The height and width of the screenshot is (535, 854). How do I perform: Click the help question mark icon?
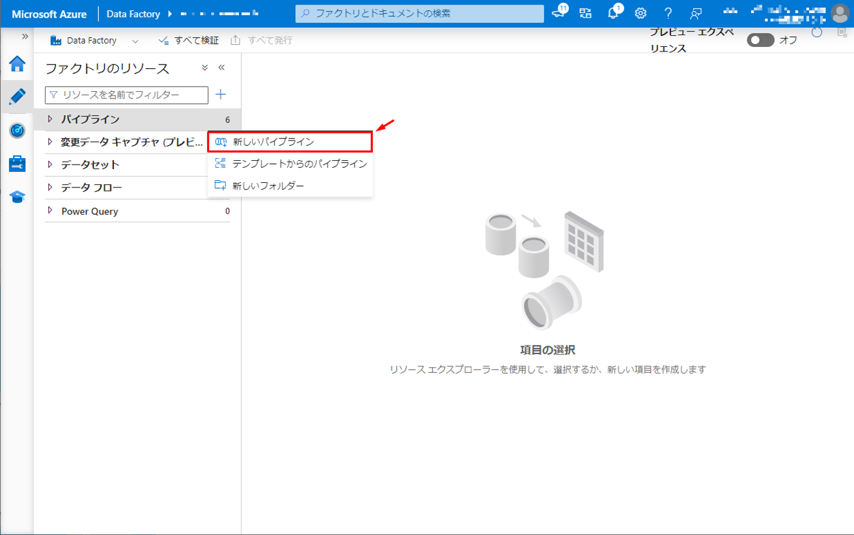click(x=668, y=14)
